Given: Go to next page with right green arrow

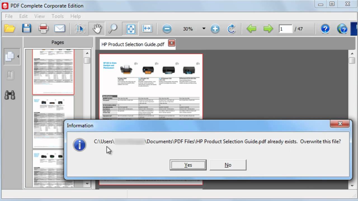Looking at the screenshot, I should pyautogui.click(x=268, y=29).
